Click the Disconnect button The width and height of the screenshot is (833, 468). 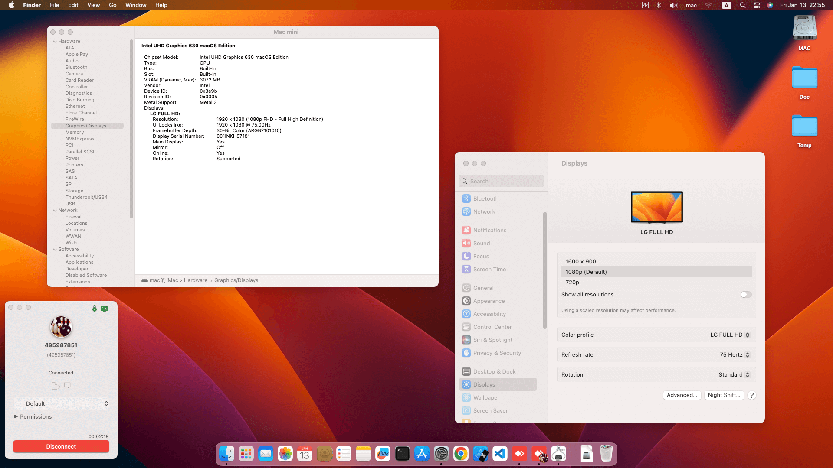pos(61,446)
